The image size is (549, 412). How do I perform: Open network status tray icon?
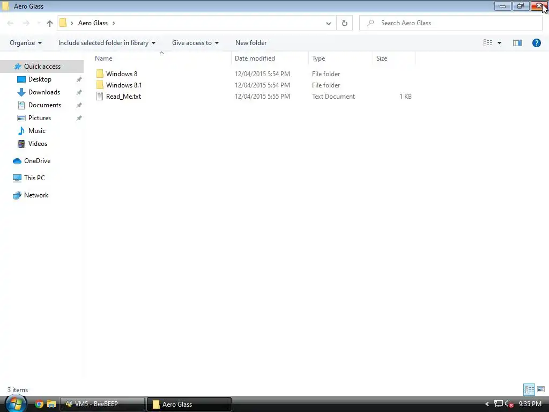(x=499, y=404)
